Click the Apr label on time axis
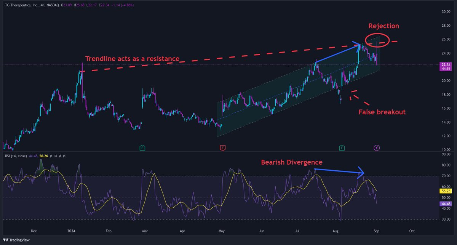 point(182,231)
